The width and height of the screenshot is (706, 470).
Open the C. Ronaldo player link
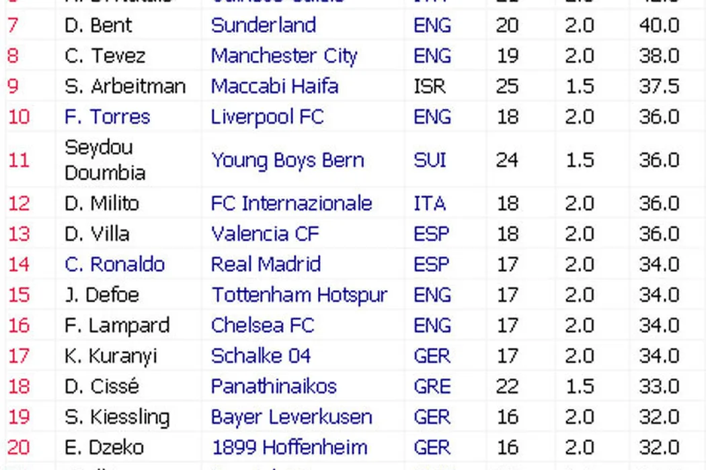tap(114, 264)
